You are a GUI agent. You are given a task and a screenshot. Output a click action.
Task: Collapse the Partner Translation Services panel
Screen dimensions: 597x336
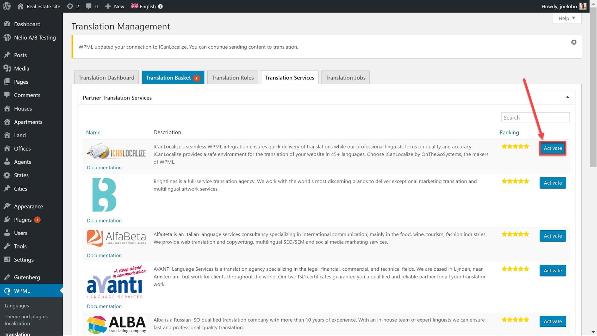pyautogui.click(x=567, y=97)
